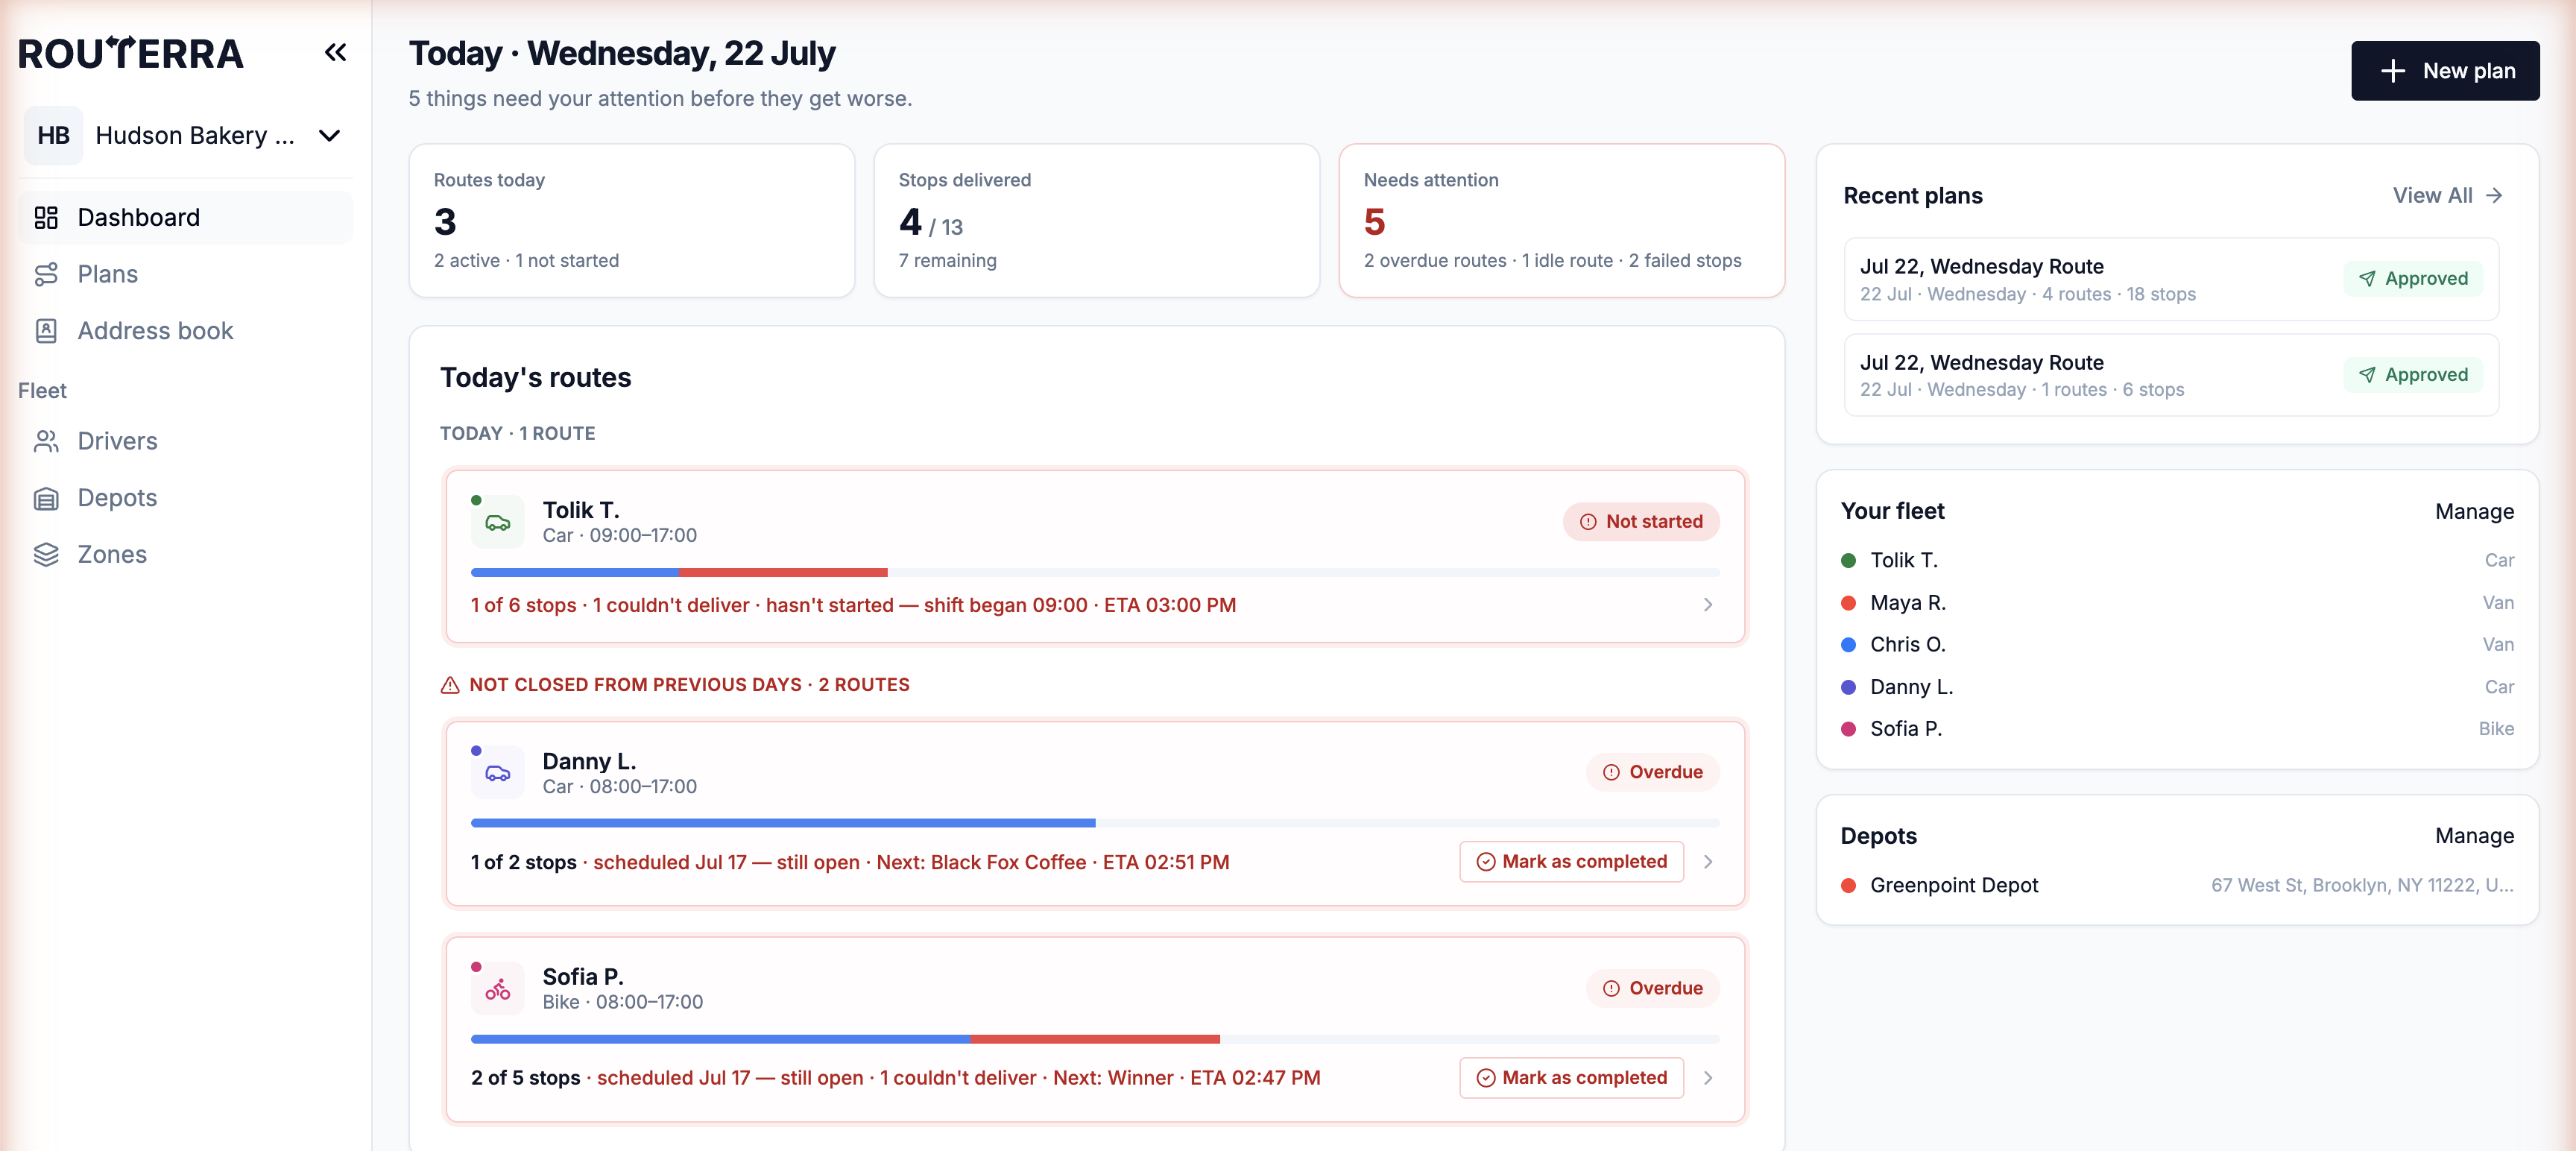
Task: Select Chris O. in Your fleet
Action: (2177, 644)
